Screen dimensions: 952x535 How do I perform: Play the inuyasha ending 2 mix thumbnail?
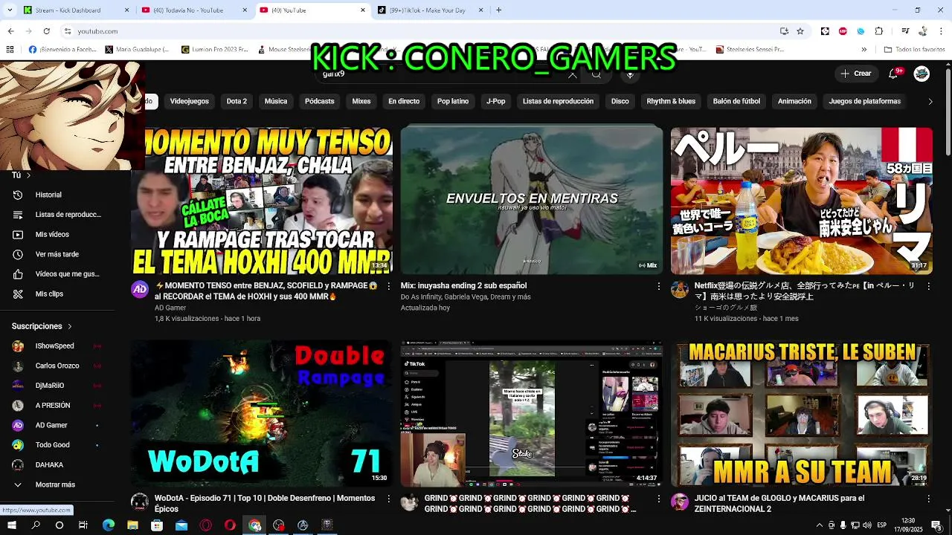click(x=532, y=200)
